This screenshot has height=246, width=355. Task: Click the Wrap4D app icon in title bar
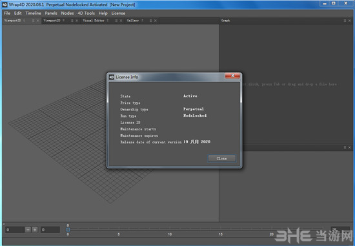[x=5, y=5]
